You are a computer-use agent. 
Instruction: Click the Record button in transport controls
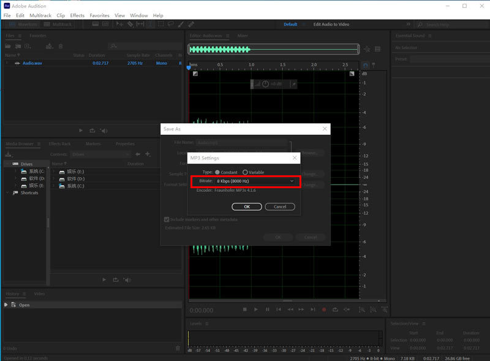pyautogui.click(x=323, y=310)
